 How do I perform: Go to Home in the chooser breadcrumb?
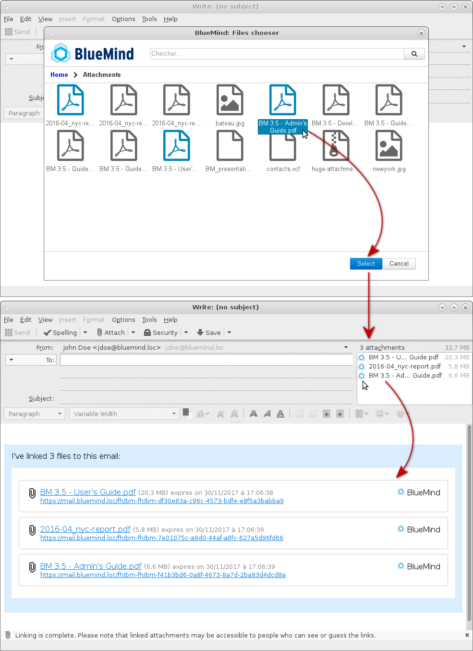(x=59, y=74)
